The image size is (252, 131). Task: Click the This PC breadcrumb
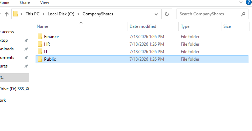click(x=32, y=14)
